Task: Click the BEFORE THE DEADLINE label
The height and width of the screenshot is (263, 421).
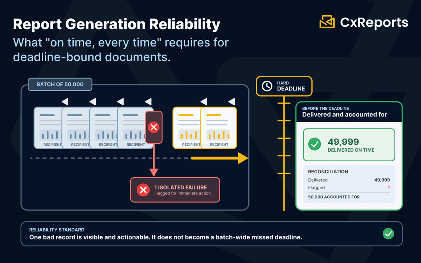Action: (x=325, y=108)
